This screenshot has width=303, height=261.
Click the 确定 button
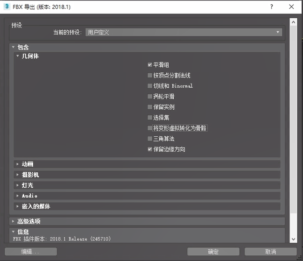(x=213, y=252)
